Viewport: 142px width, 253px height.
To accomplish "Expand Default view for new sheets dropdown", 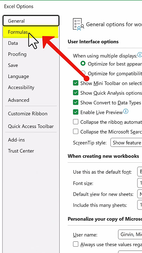I will (x=140, y=194).
